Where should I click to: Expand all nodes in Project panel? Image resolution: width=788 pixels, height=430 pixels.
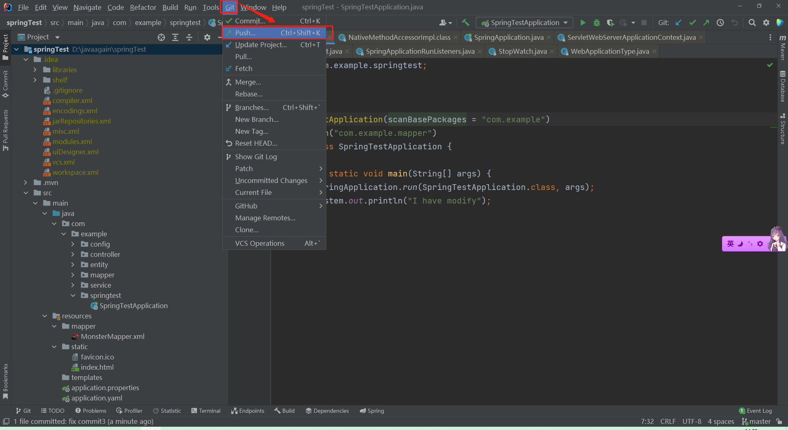pyautogui.click(x=175, y=37)
